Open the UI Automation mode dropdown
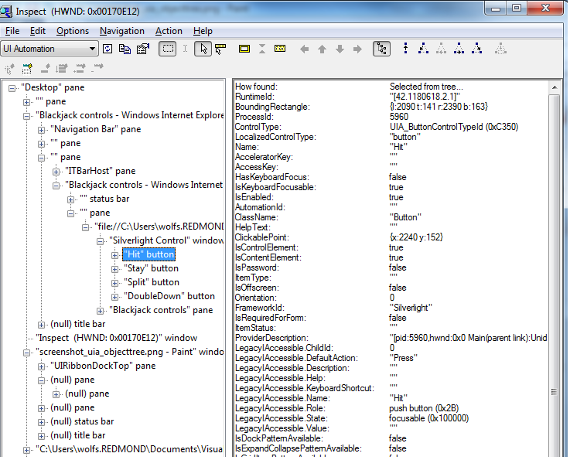570x460 pixels. click(x=92, y=49)
